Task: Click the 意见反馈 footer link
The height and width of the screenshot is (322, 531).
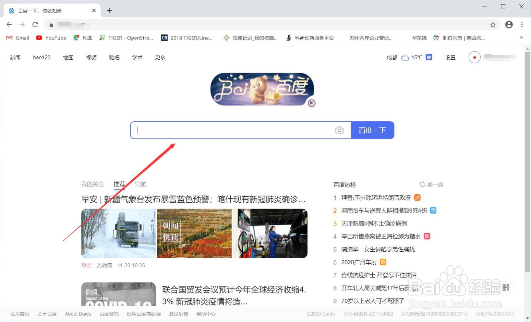Action: click(179, 314)
